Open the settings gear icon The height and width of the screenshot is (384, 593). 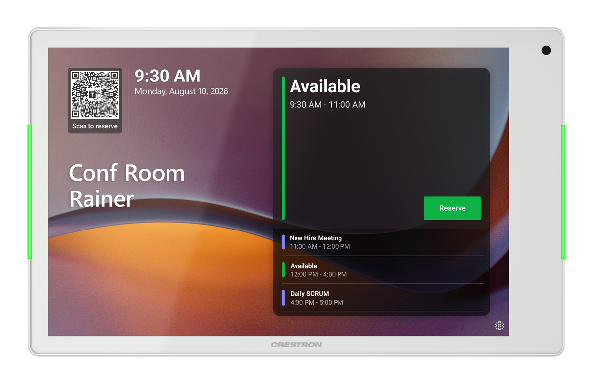(499, 326)
